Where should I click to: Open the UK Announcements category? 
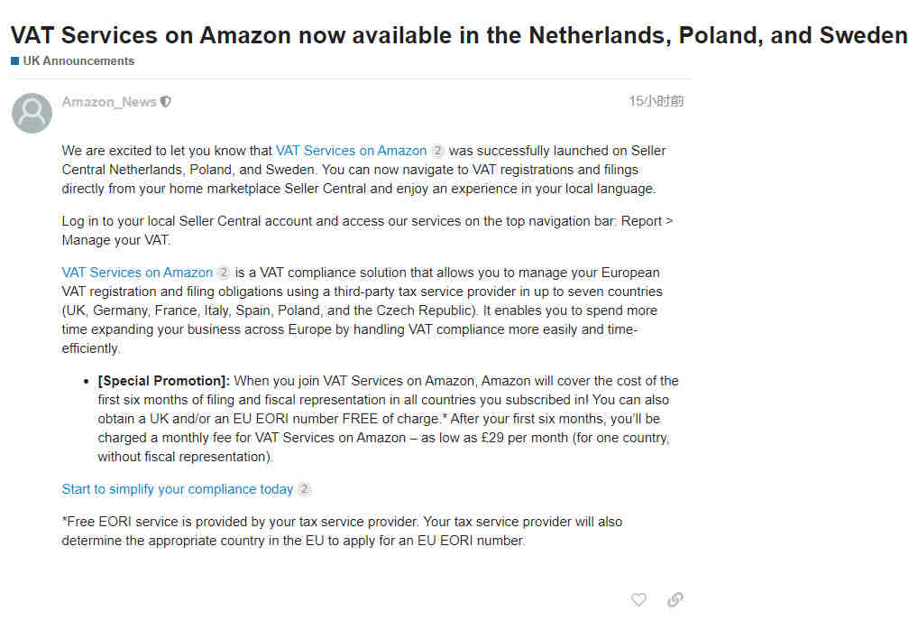pyautogui.click(x=78, y=61)
